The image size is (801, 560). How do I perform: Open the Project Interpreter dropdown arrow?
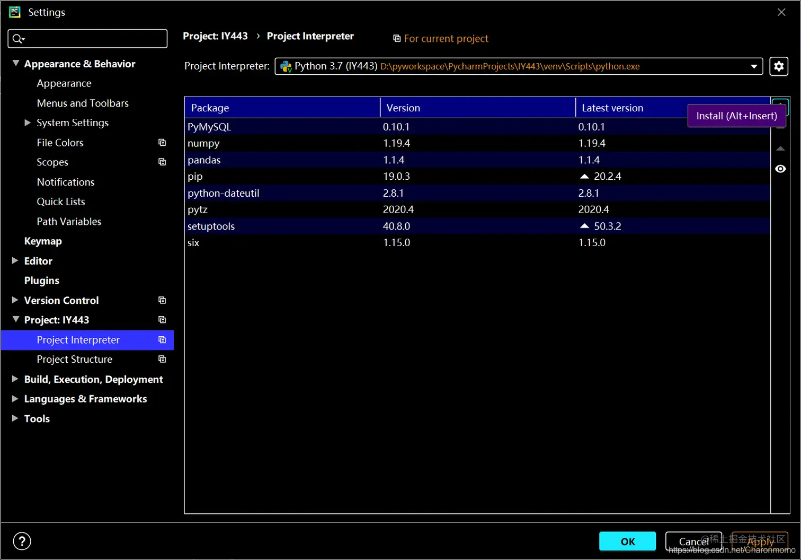pyautogui.click(x=753, y=66)
